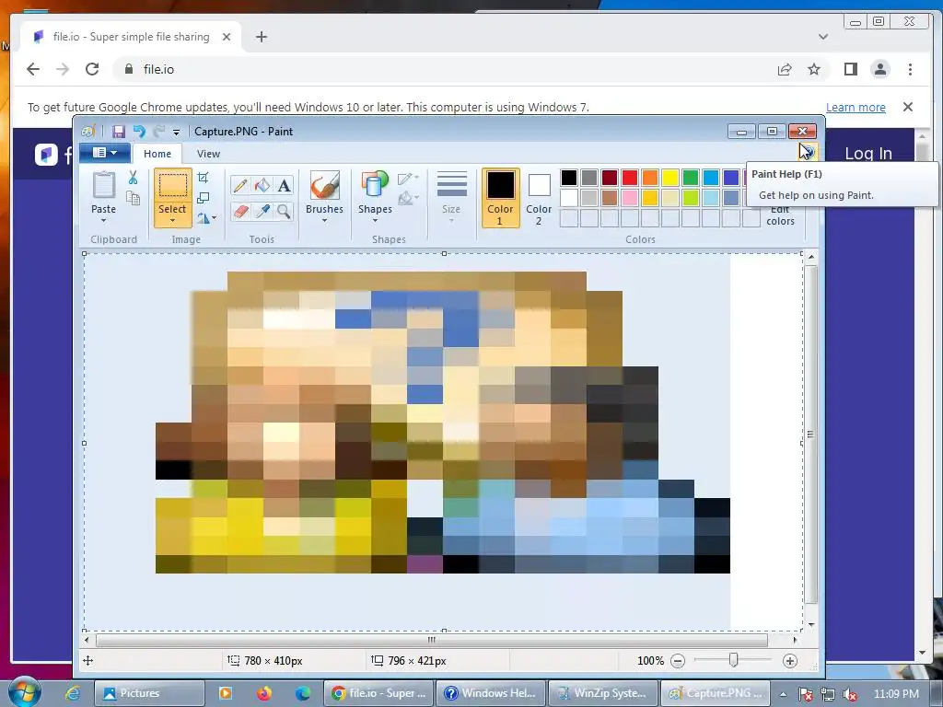Switch to the Home ribbon tab

point(157,154)
